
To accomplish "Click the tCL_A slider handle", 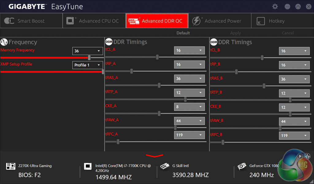I will click(157, 57).
